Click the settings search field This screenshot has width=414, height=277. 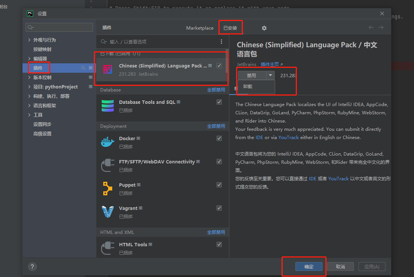[x=59, y=27]
